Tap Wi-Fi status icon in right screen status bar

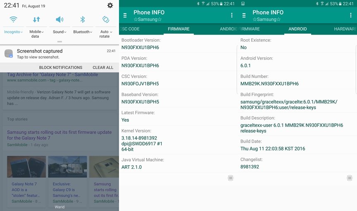click(322, 4)
